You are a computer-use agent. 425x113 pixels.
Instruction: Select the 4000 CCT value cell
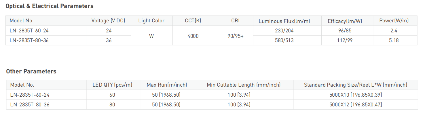193,36
